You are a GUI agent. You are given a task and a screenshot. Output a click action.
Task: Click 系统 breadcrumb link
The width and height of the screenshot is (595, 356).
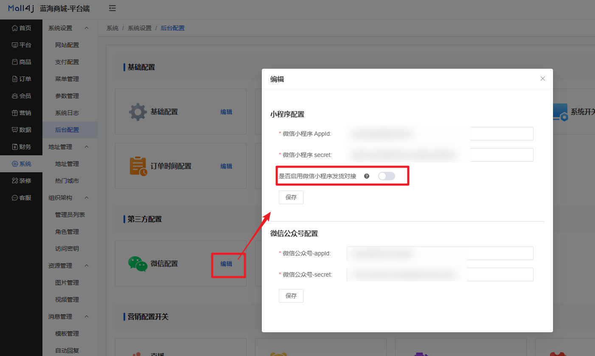pyautogui.click(x=112, y=28)
